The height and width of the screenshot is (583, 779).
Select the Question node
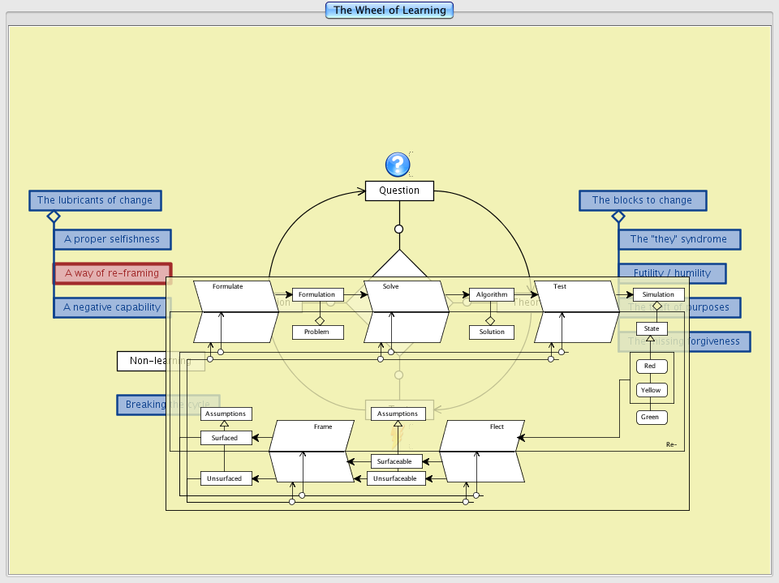(x=399, y=191)
